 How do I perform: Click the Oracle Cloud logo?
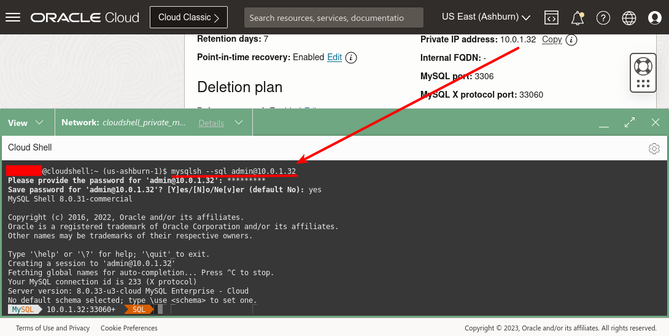(85, 17)
